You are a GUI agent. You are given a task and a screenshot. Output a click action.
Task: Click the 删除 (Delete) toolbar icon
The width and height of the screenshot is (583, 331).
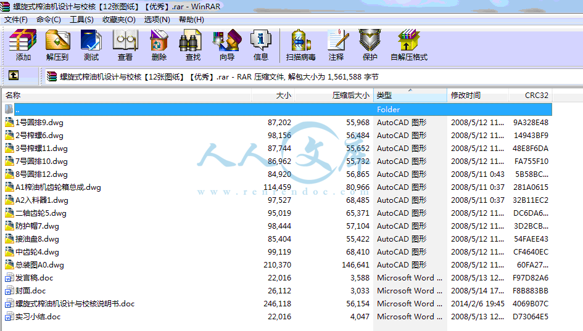tap(159, 41)
